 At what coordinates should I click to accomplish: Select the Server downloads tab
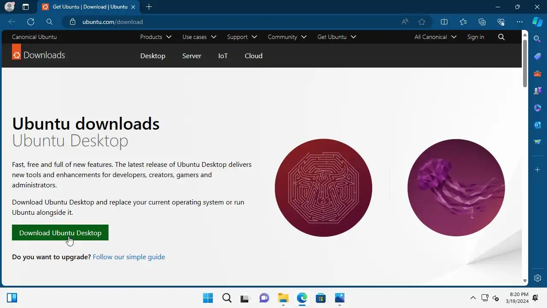tap(191, 56)
